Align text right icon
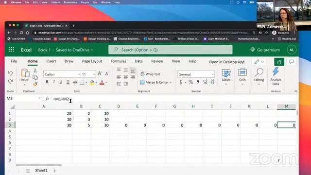This screenshot has width=311, height=175. click(133, 77)
